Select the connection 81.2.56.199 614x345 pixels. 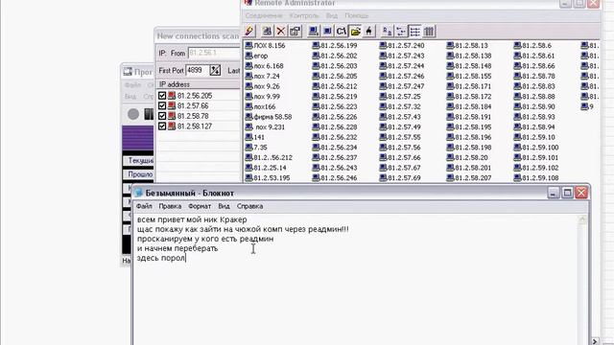tap(335, 45)
